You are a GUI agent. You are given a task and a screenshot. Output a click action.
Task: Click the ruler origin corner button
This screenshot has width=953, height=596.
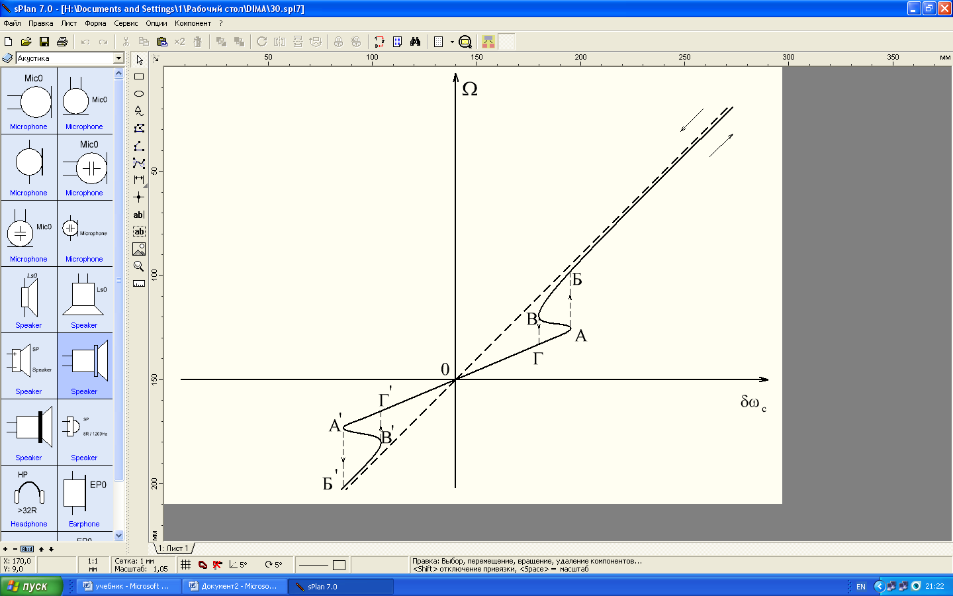156,59
